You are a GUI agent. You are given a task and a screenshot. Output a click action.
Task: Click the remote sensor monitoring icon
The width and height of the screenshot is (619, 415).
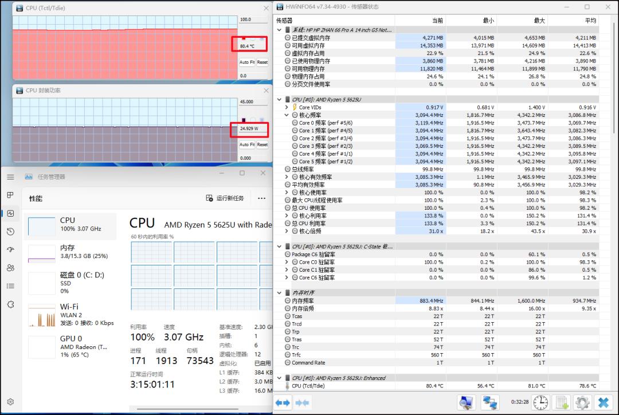point(490,402)
